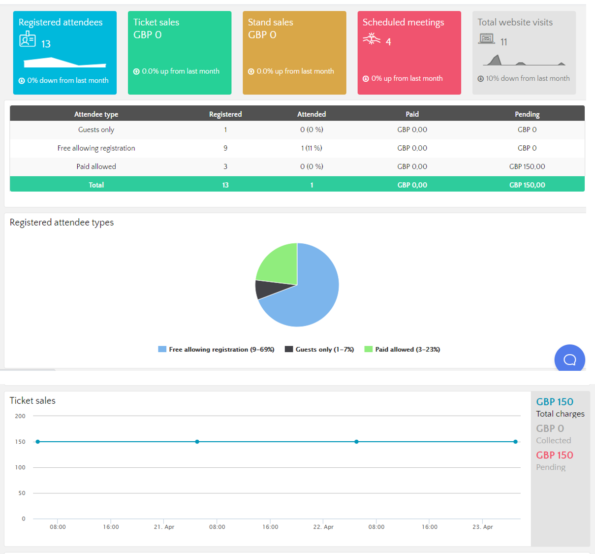Click the scheduled meetings network icon

[x=372, y=39]
